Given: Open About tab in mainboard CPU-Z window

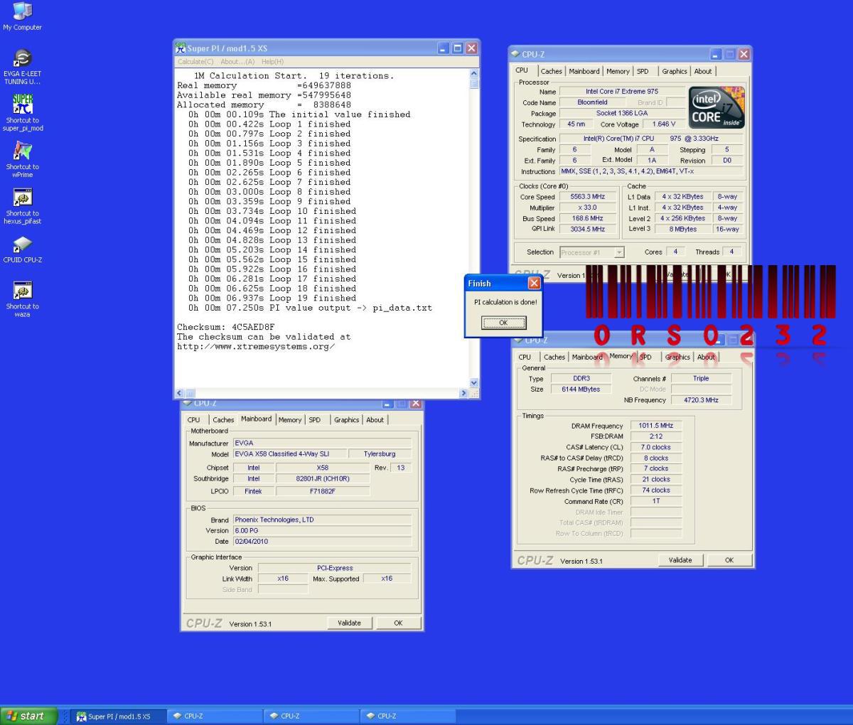Looking at the screenshot, I should coord(375,420).
